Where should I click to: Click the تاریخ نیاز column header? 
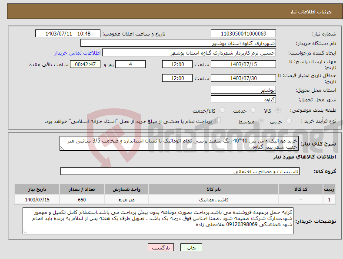[x=37, y=189]
